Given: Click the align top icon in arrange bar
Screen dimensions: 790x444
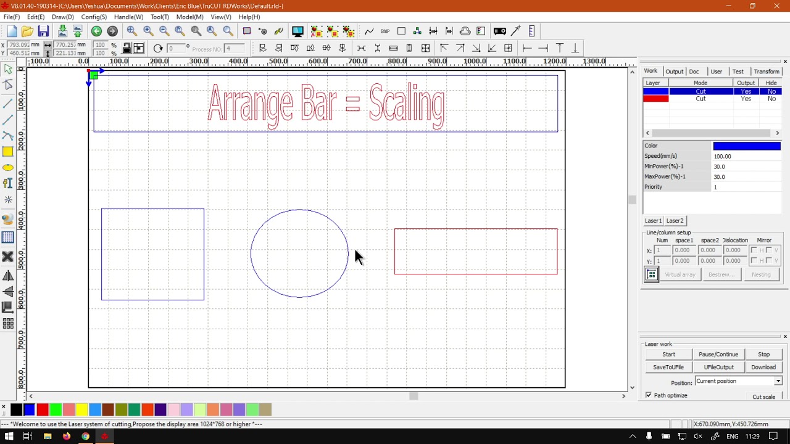Looking at the screenshot, I should [294, 48].
